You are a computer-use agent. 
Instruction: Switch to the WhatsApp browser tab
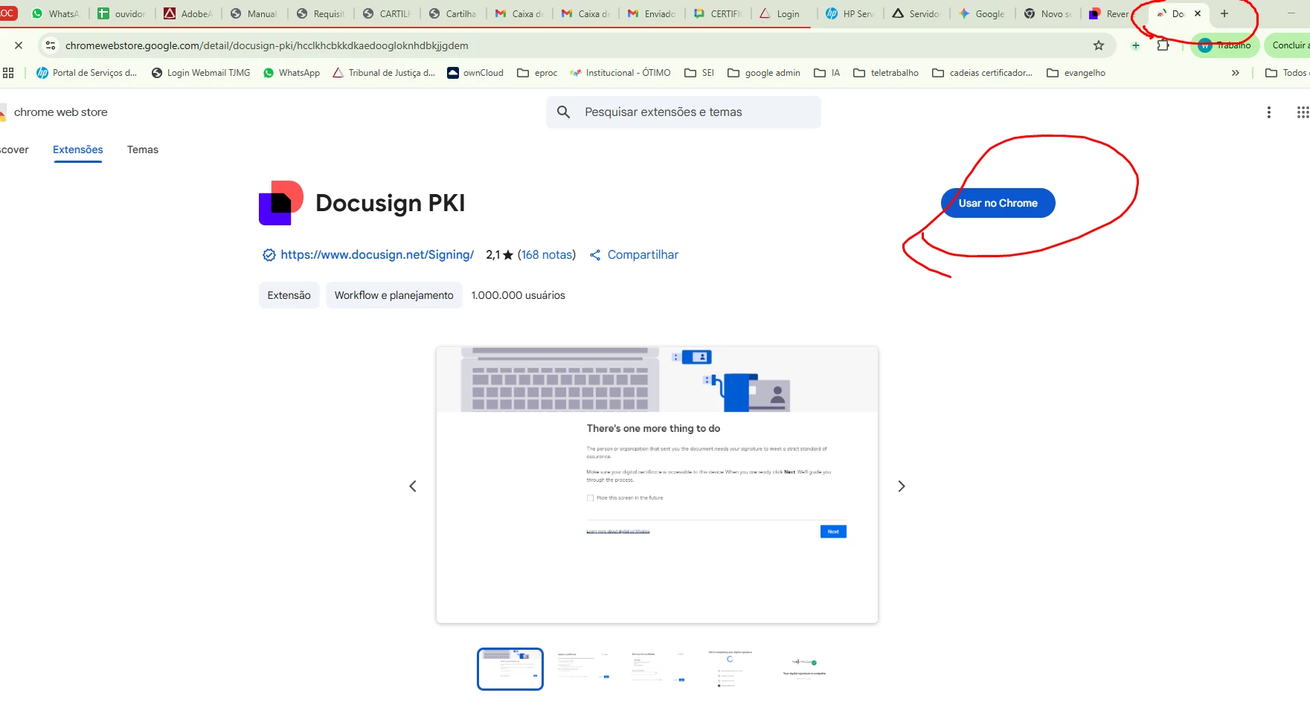point(56,13)
